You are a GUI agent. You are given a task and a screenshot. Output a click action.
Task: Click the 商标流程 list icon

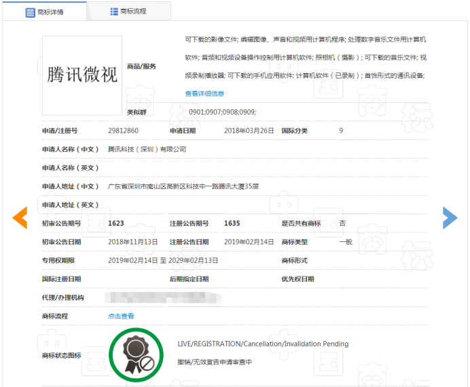[114, 12]
